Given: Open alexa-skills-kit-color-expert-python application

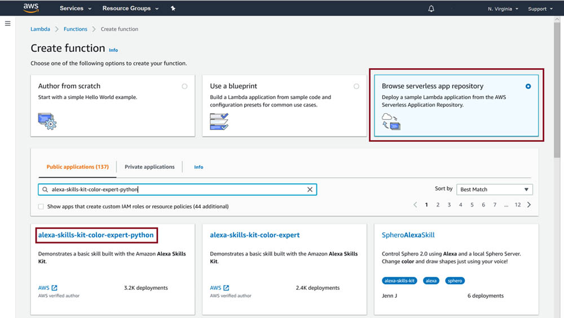Looking at the screenshot, I should coord(96,235).
